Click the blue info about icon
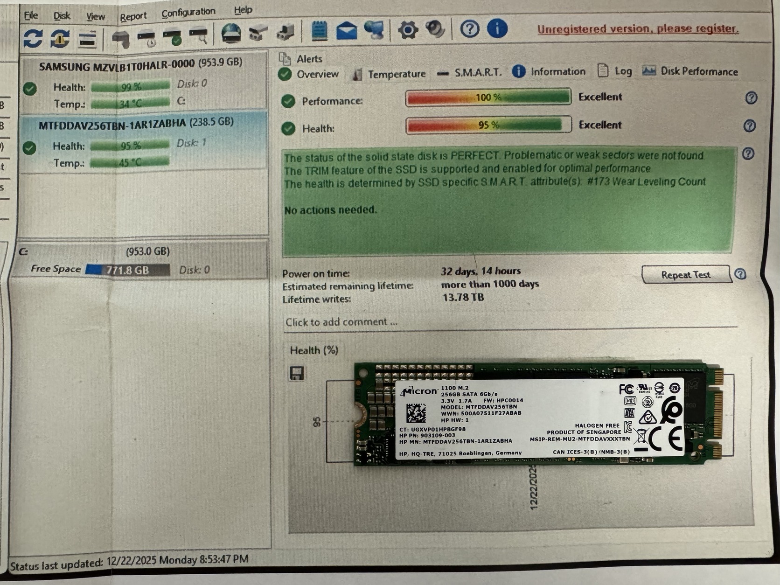This screenshot has height=585, width=780. coord(497,28)
